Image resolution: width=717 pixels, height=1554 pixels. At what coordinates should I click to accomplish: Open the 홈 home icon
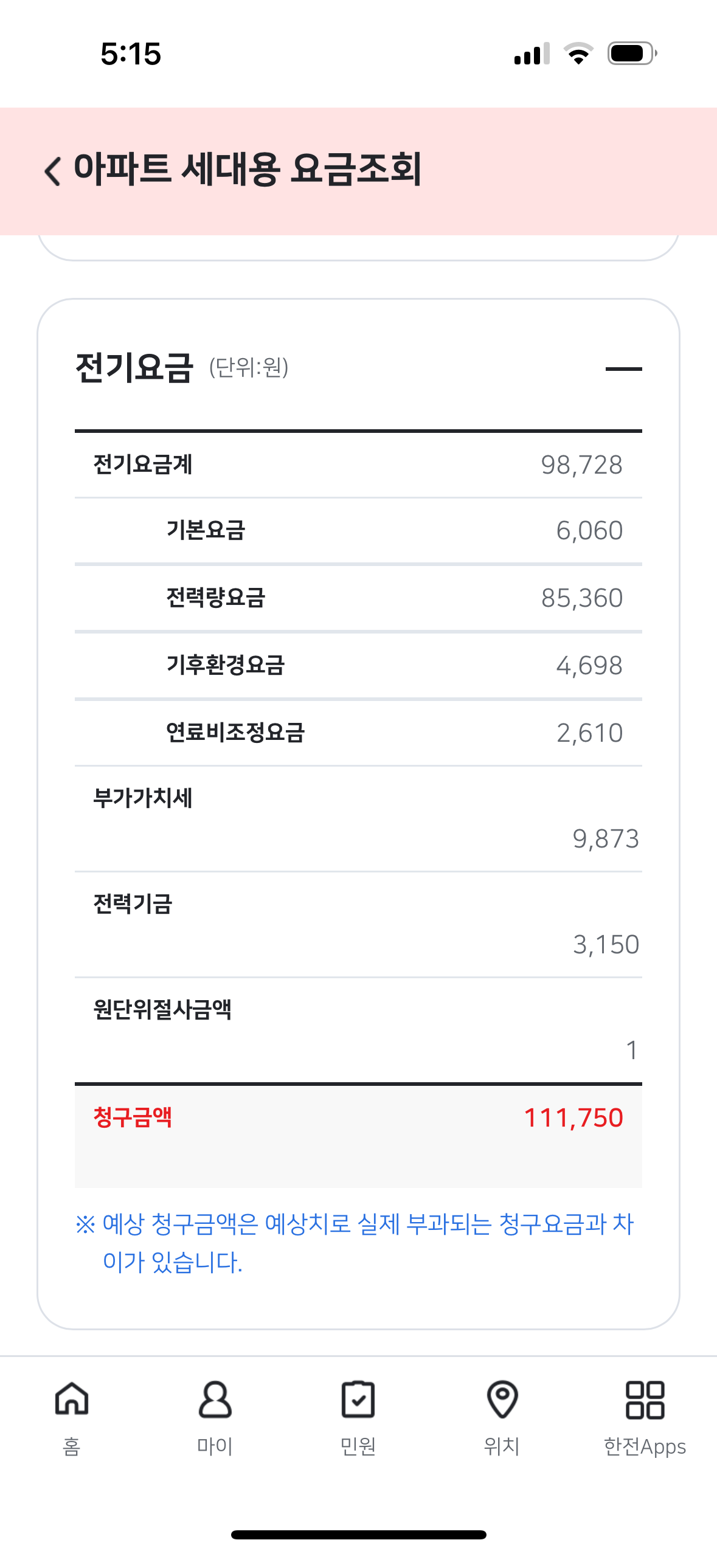(x=72, y=1399)
